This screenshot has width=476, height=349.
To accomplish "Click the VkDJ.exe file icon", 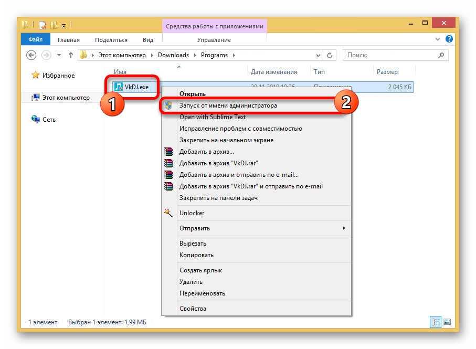I will pos(119,87).
